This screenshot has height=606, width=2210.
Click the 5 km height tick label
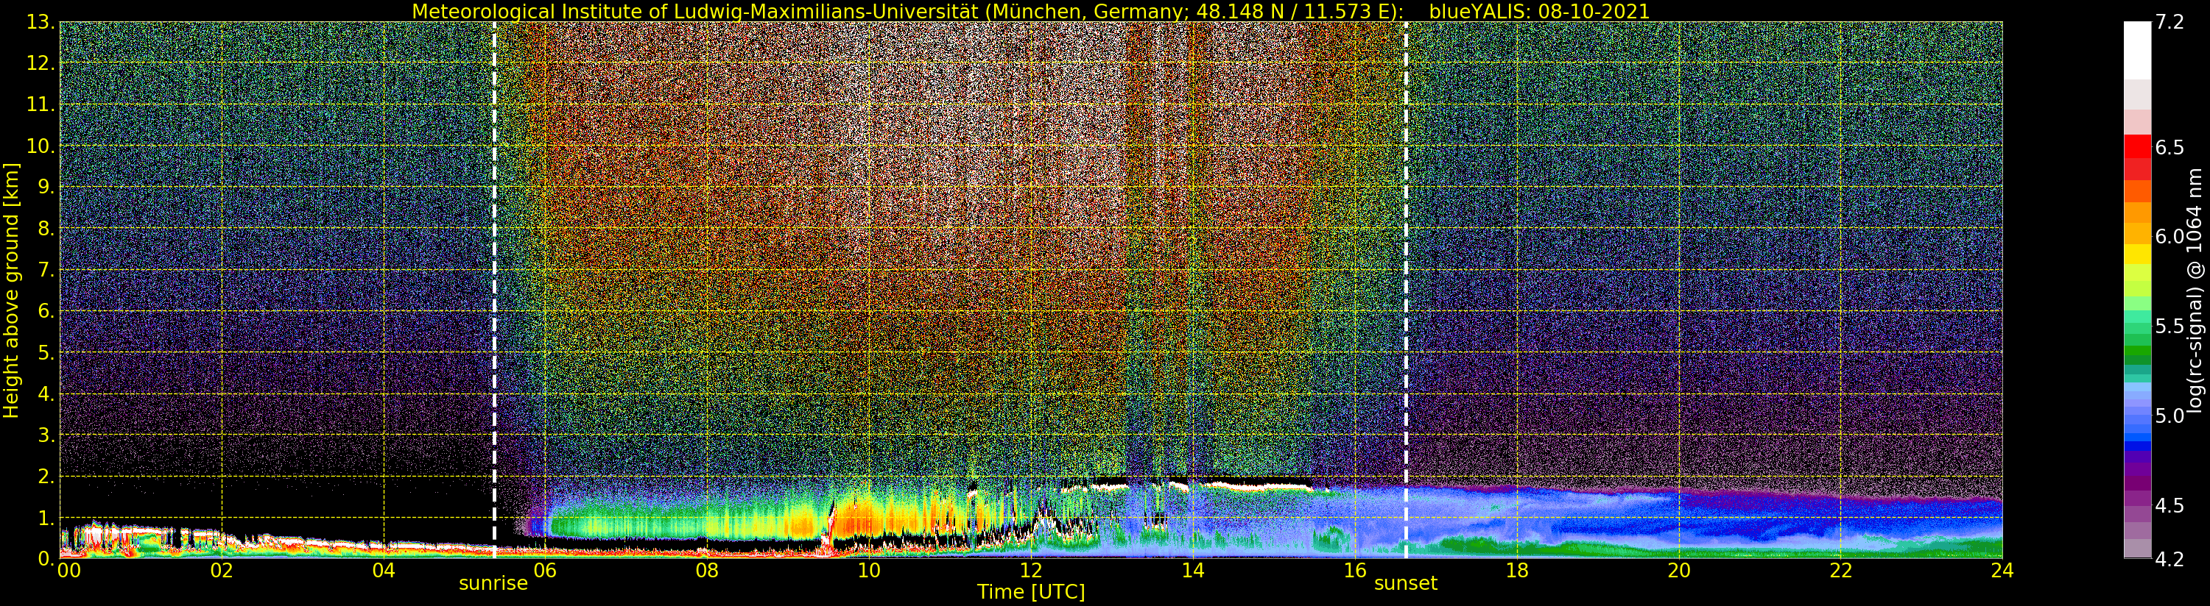point(46,352)
